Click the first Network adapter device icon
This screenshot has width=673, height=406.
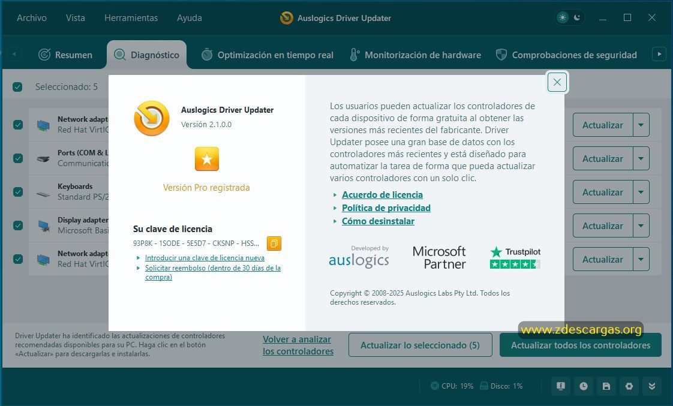point(43,125)
